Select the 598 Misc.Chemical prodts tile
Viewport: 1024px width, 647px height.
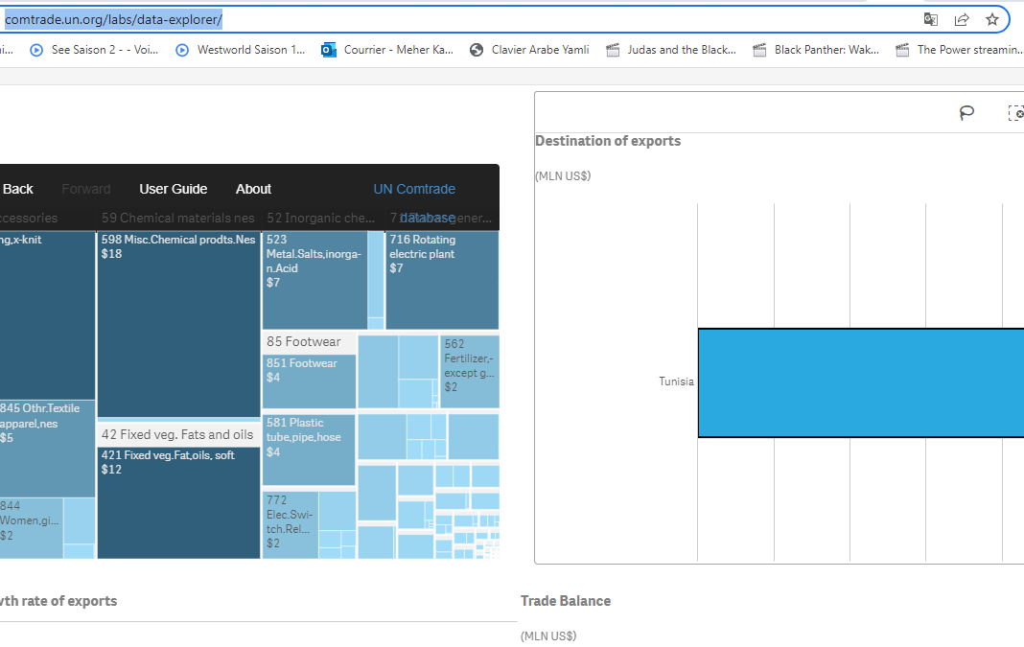point(178,324)
